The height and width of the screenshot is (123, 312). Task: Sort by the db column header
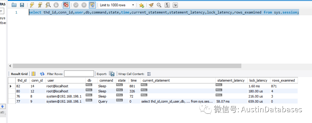coord(91,80)
